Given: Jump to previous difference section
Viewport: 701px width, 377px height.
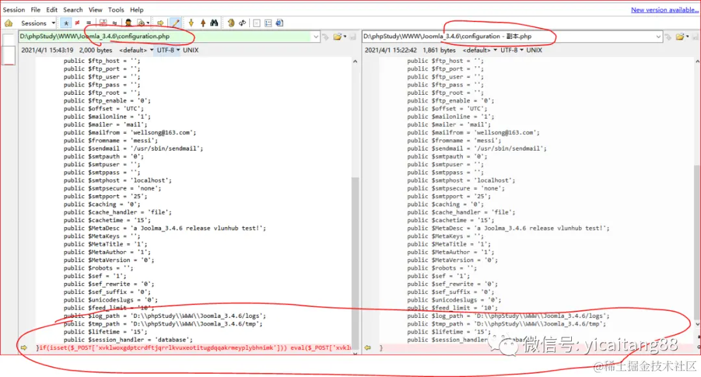Looking at the screenshot, I should [x=203, y=23].
